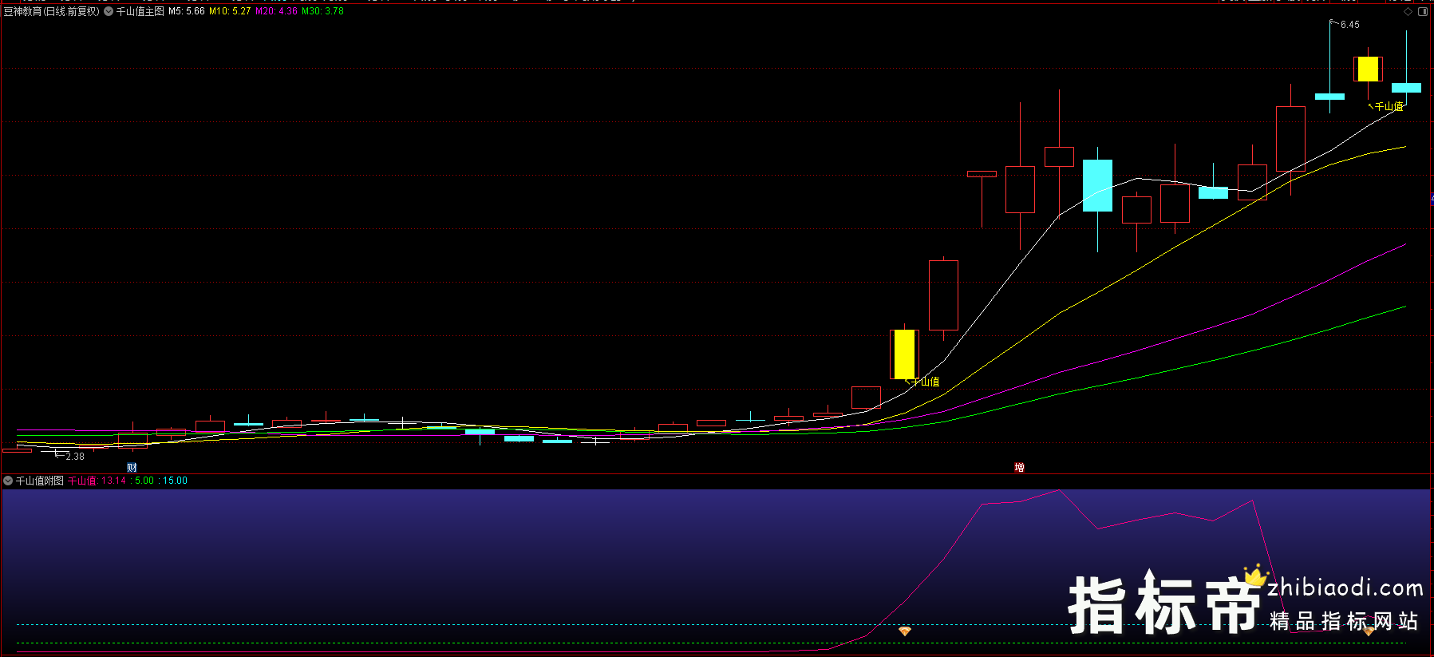Click the first yellow 千山值 signal candlestick
This screenshot has width=1434, height=657.
pyautogui.click(x=904, y=354)
